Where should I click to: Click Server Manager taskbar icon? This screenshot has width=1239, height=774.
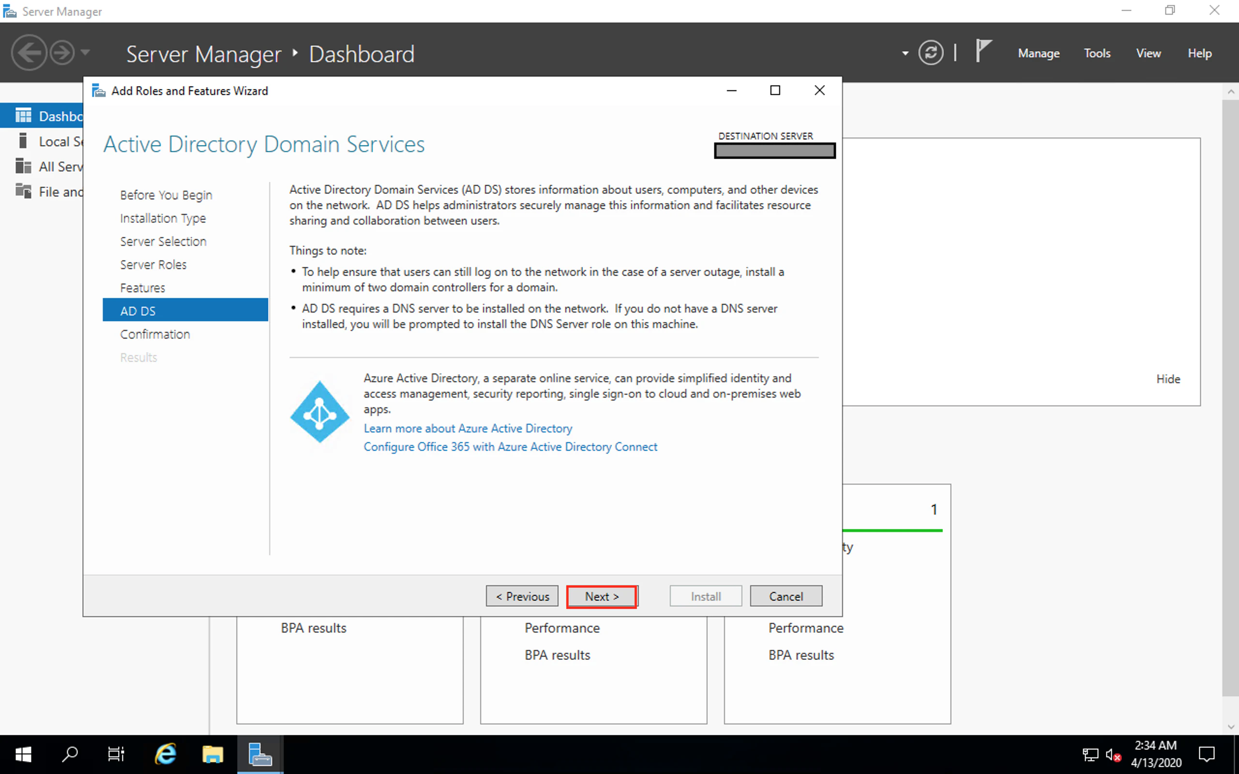click(x=260, y=754)
